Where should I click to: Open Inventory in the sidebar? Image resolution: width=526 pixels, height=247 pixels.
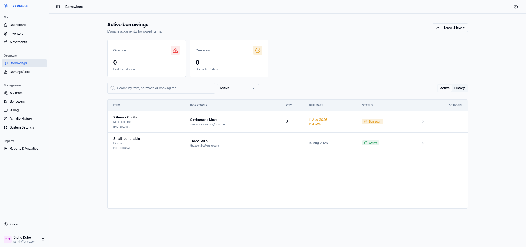(24, 34)
